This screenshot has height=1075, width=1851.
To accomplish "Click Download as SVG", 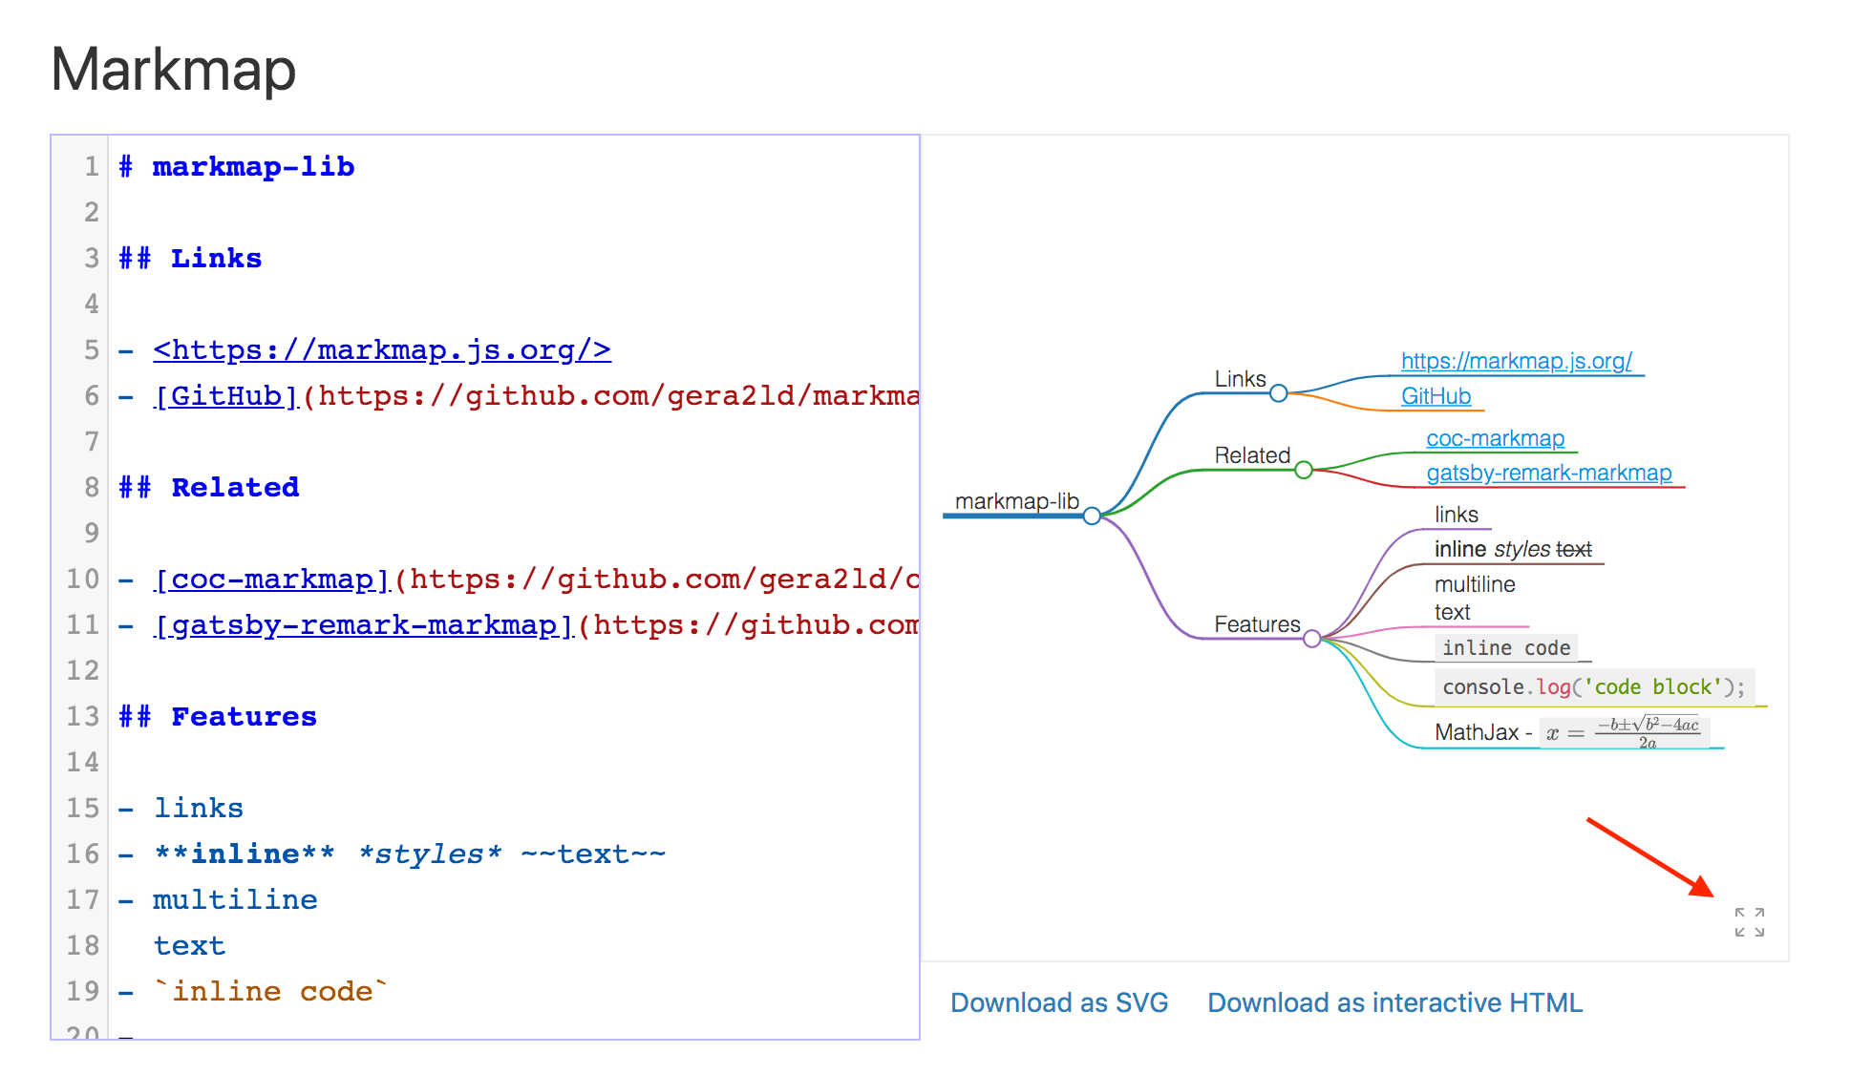I will [1059, 1002].
